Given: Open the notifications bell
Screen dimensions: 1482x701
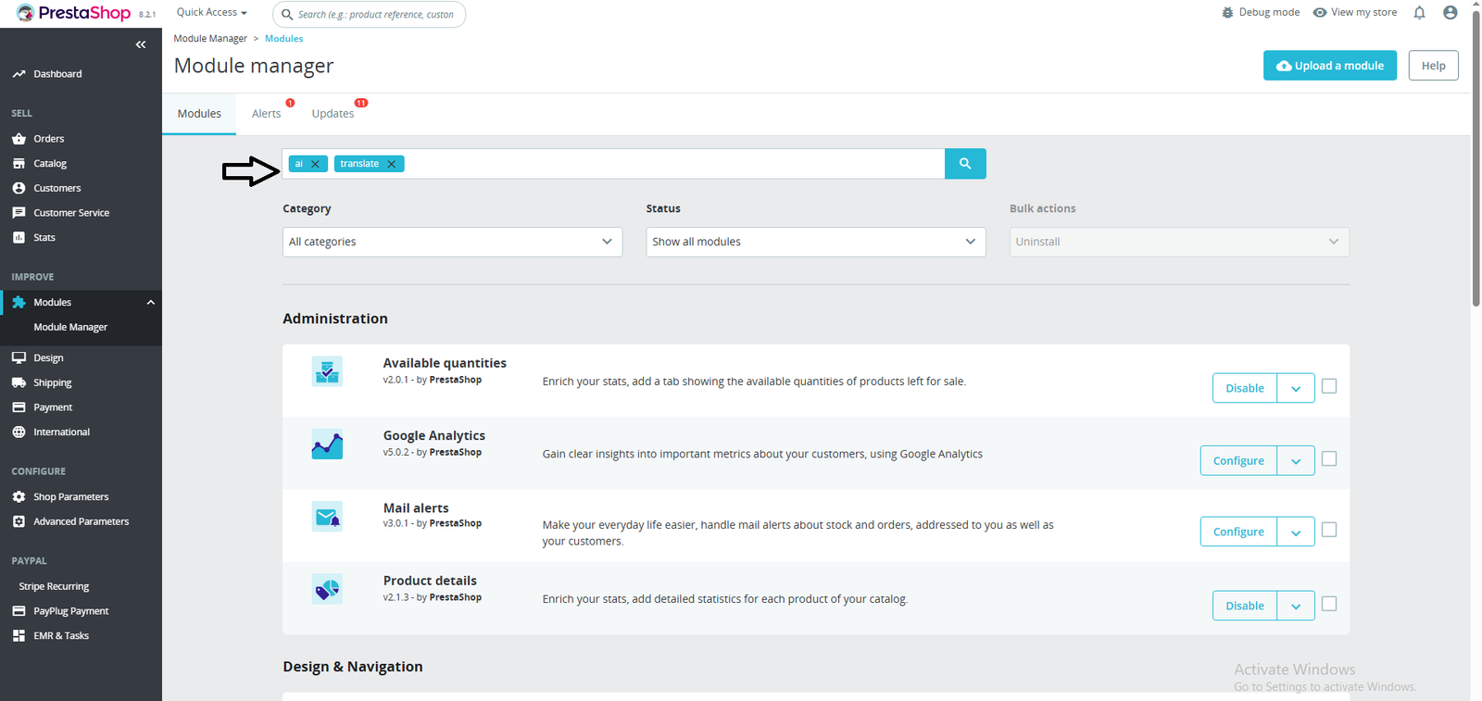Looking at the screenshot, I should click(1419, 13).
